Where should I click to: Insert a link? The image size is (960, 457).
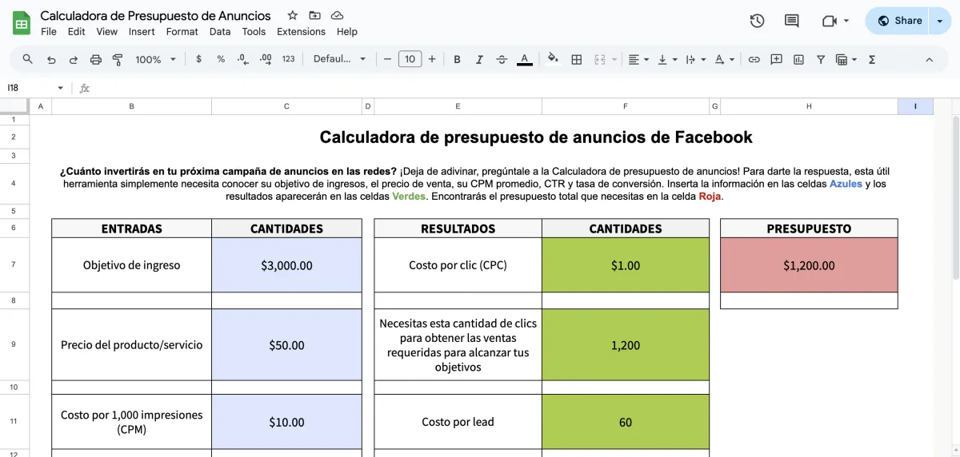[x=754, y=59]
